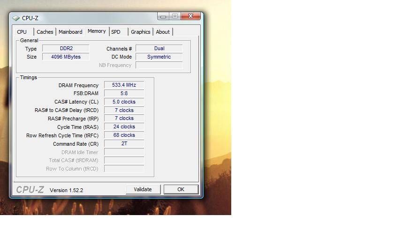Click the empty Total CAS# (tRDRAM) field
The image size is (394, 246).
124,160
